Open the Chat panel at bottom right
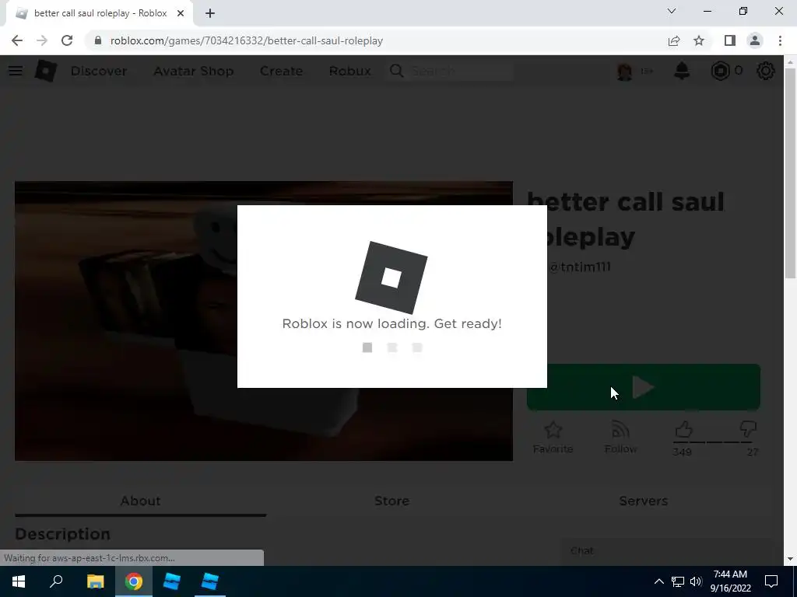Screen dimensions: 797x597 [x=666, y=551]
